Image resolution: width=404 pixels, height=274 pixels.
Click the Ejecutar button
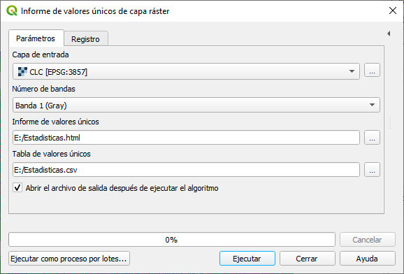(x=247, y=259)
